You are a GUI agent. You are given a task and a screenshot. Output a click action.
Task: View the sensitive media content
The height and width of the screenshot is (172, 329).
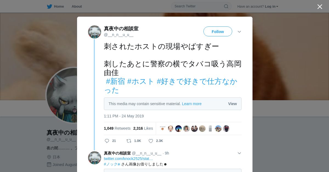[x=232, y=104]
